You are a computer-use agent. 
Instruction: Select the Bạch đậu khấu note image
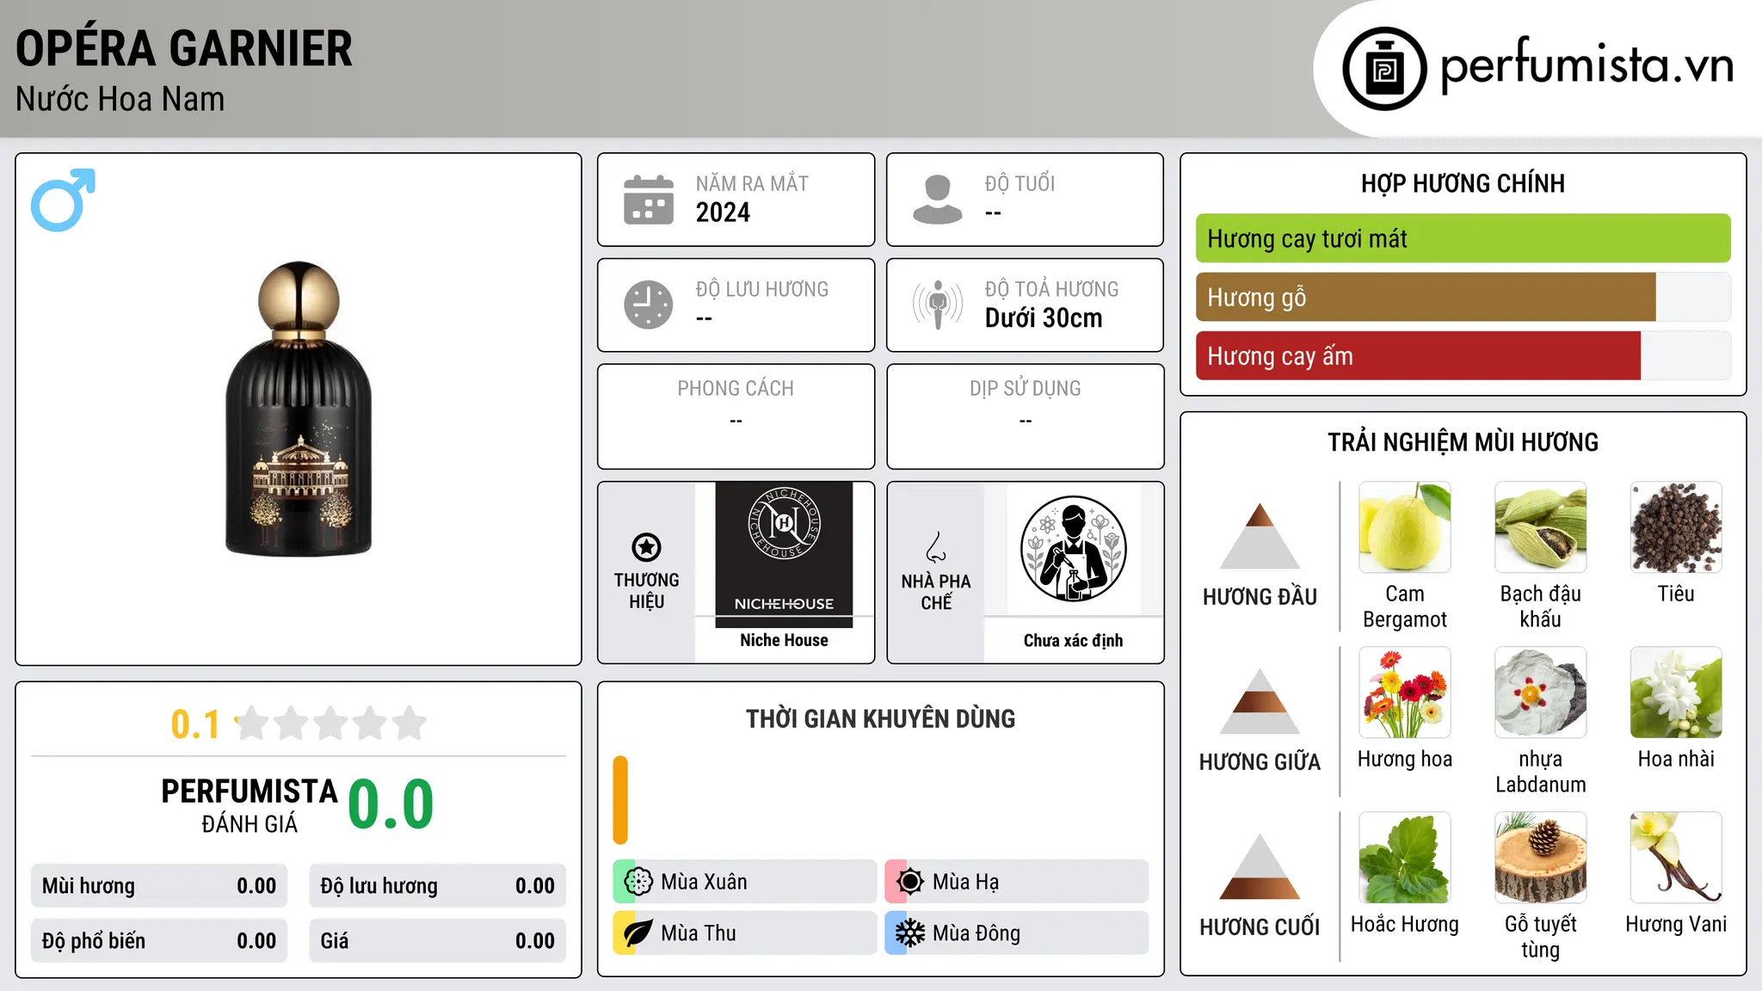[1540, 527]
